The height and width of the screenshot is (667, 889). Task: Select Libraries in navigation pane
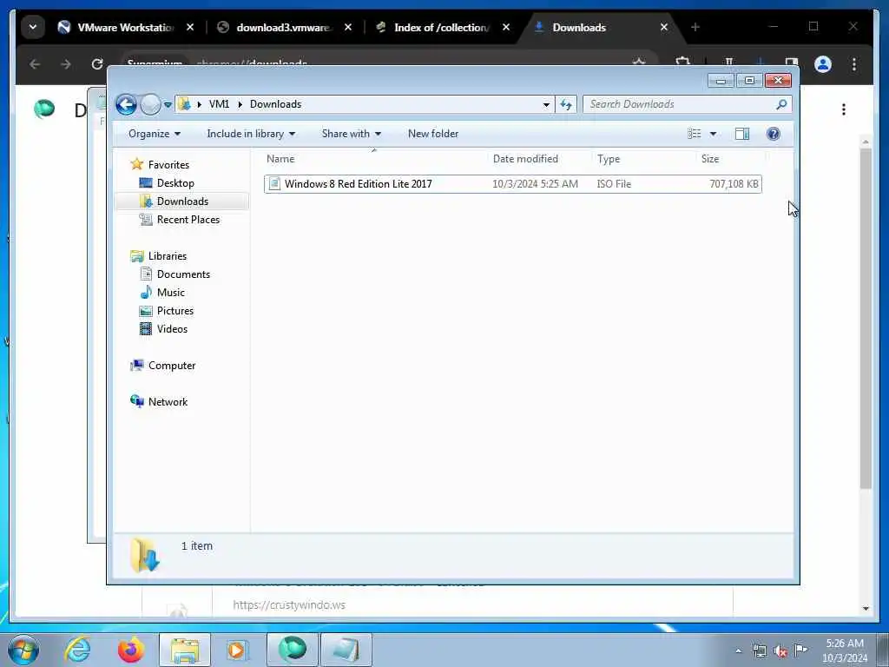point(168,256)
